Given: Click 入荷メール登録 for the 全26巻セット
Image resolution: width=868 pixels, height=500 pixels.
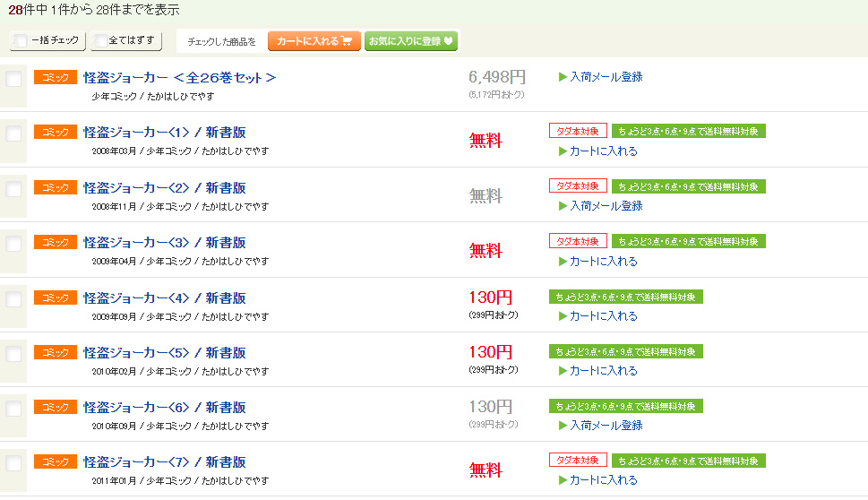Looking at the screenshot, I should (606, 77).
